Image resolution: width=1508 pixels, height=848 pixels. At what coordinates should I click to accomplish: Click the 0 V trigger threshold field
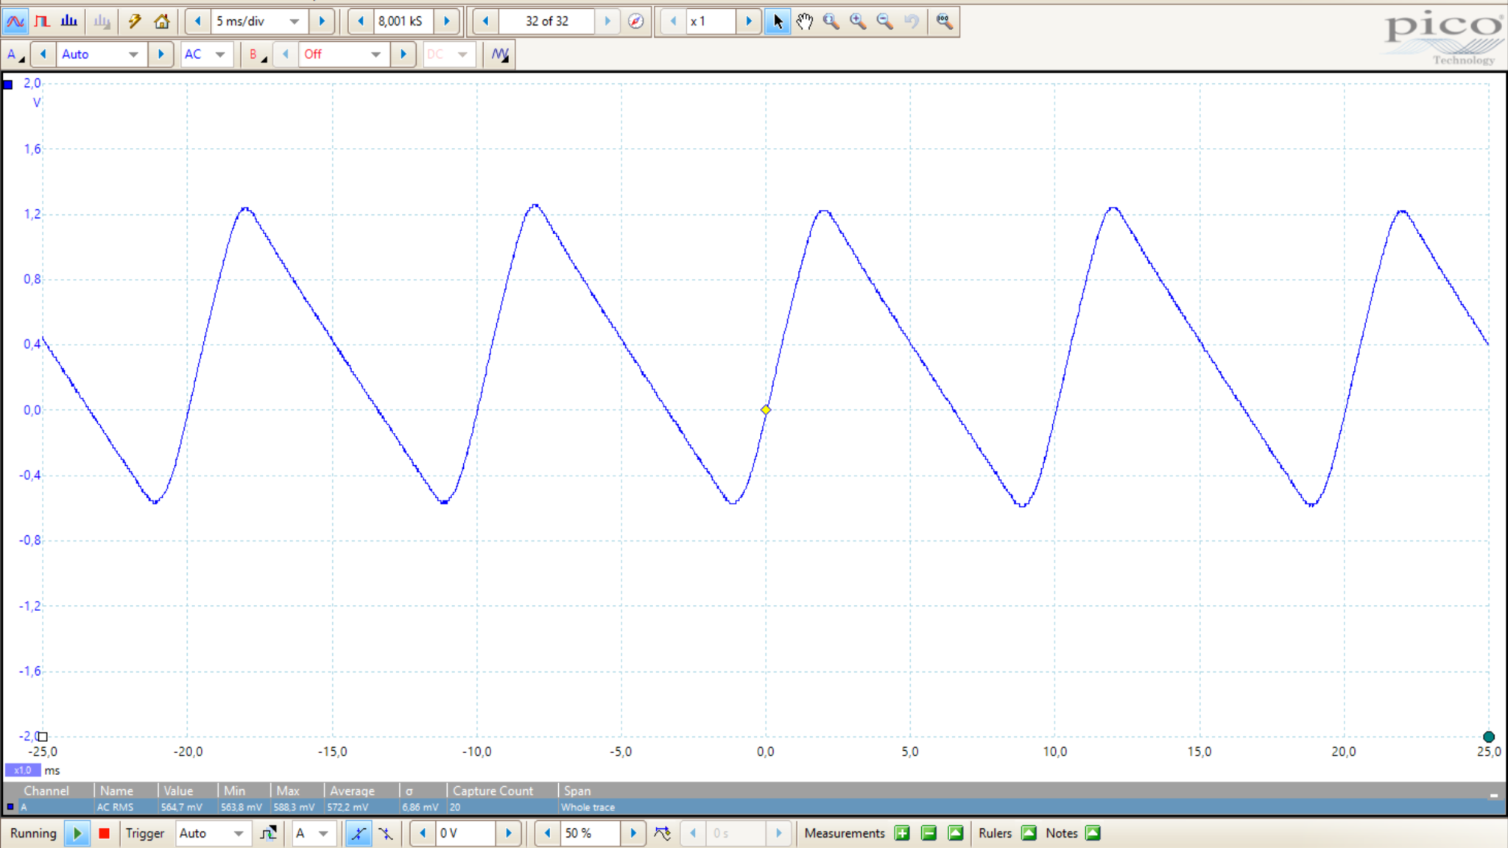click(x=465, y=833)
